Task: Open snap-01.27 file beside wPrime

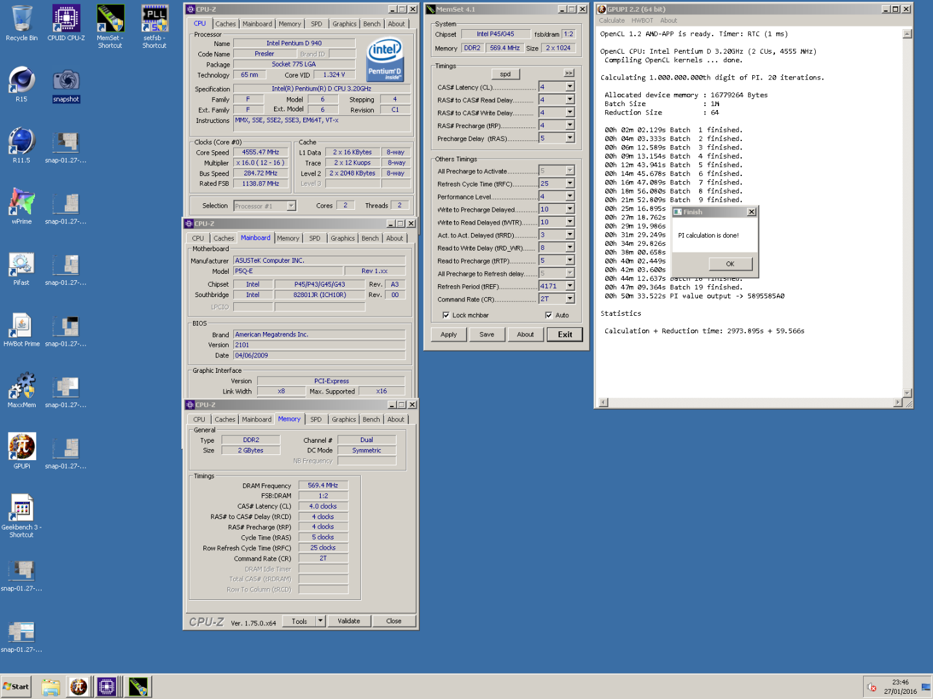Action: tap(66, 207)
